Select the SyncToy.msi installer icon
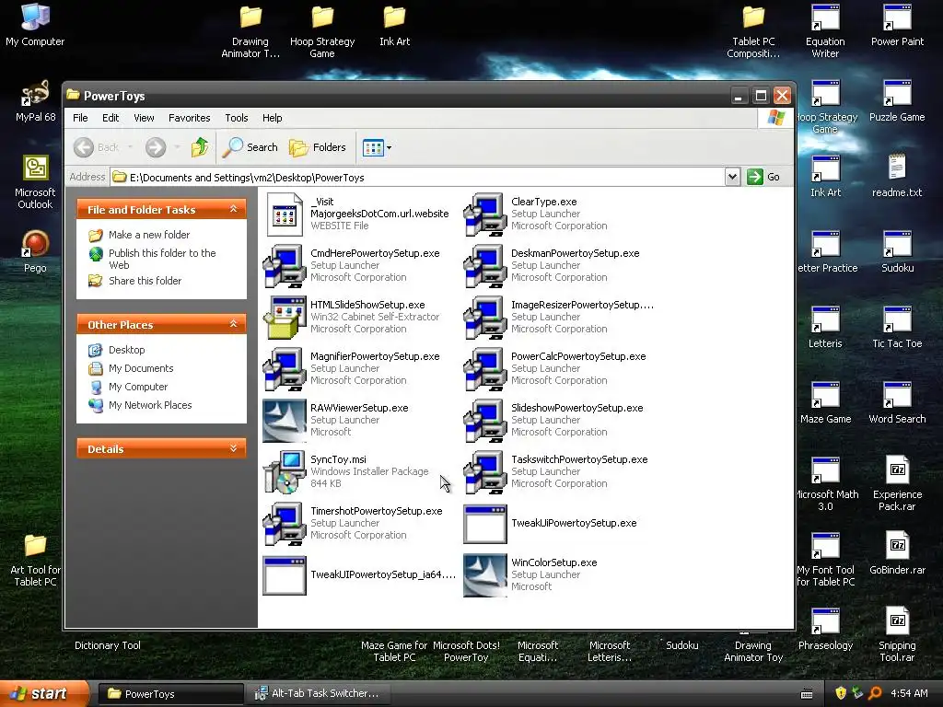Viewport: 943px width, 707px height. [285, 472]
